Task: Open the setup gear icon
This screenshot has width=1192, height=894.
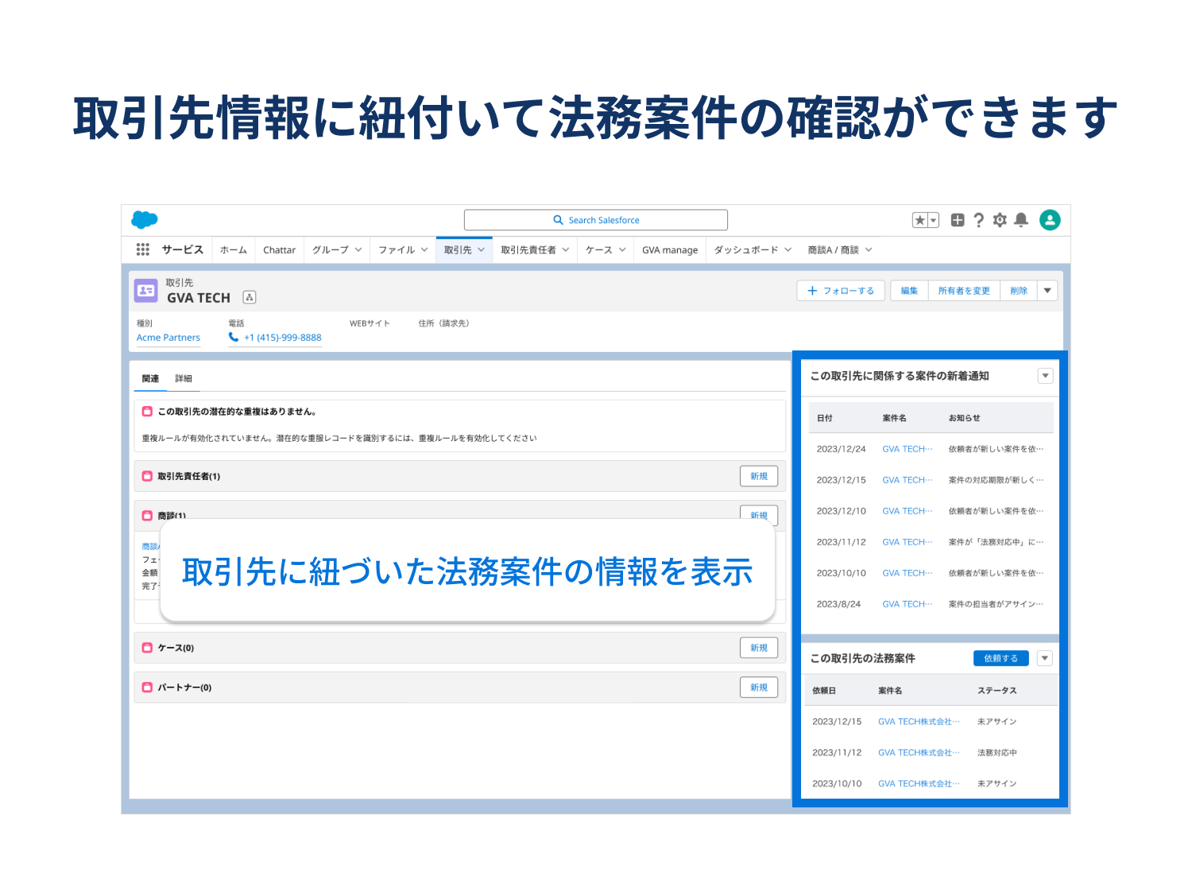Action: coord(1000,220)
